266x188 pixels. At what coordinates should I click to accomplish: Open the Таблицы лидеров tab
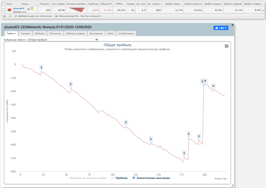click(x=75, y=33)
